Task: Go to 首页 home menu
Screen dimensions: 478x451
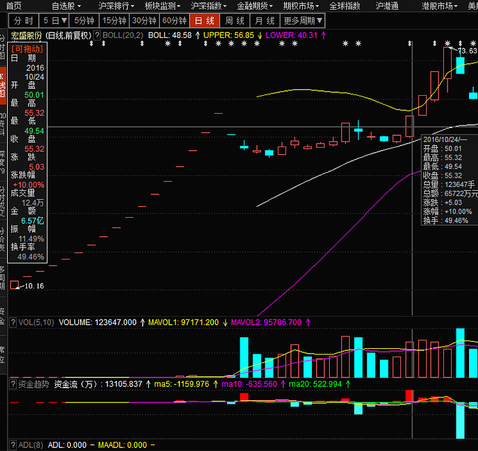Action: click(14, 6)
